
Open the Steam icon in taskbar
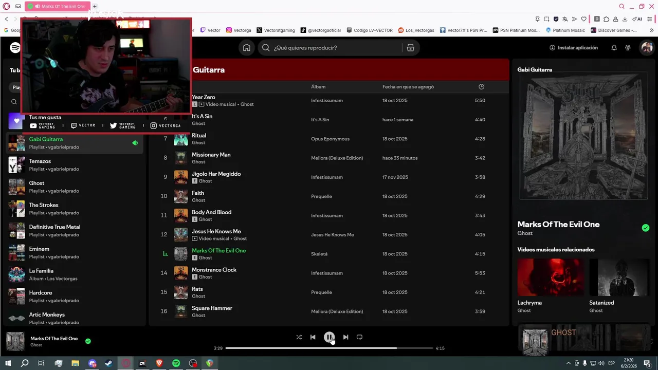point(109,363)
